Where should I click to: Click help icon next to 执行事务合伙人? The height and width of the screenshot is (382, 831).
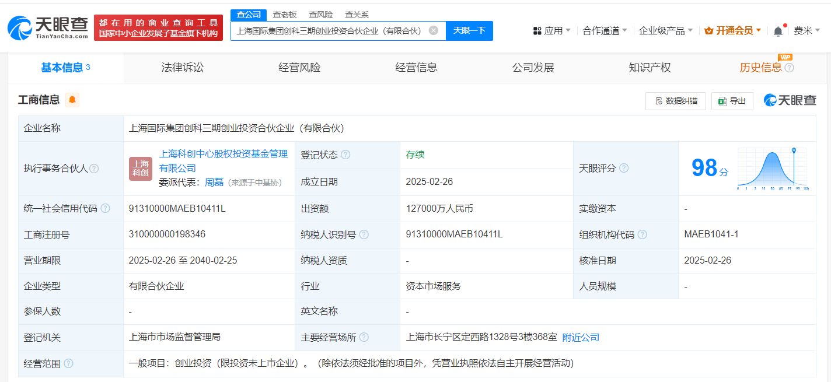[94, 169]
